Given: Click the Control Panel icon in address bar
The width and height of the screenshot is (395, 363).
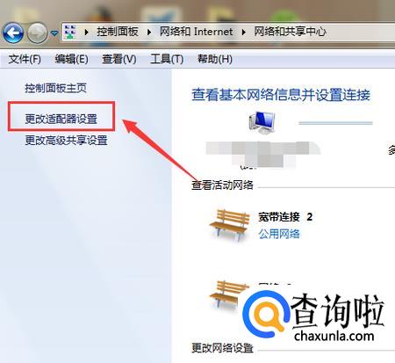Looking at the screenshot, I should point(70,32).
